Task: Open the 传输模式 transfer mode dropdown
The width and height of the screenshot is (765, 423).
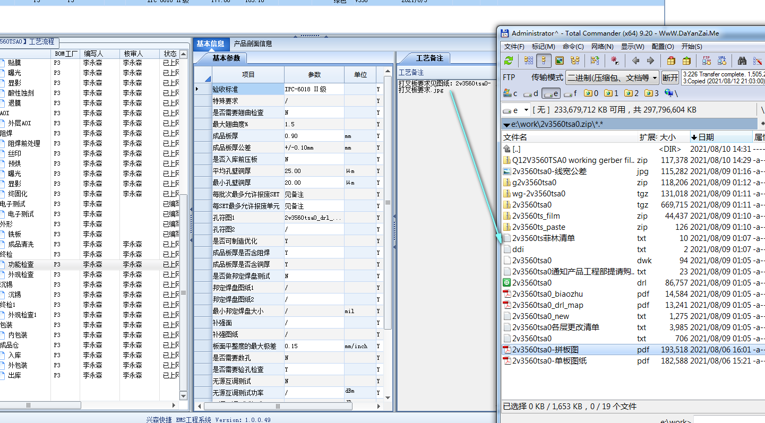Action: click(x=612, y=77)
